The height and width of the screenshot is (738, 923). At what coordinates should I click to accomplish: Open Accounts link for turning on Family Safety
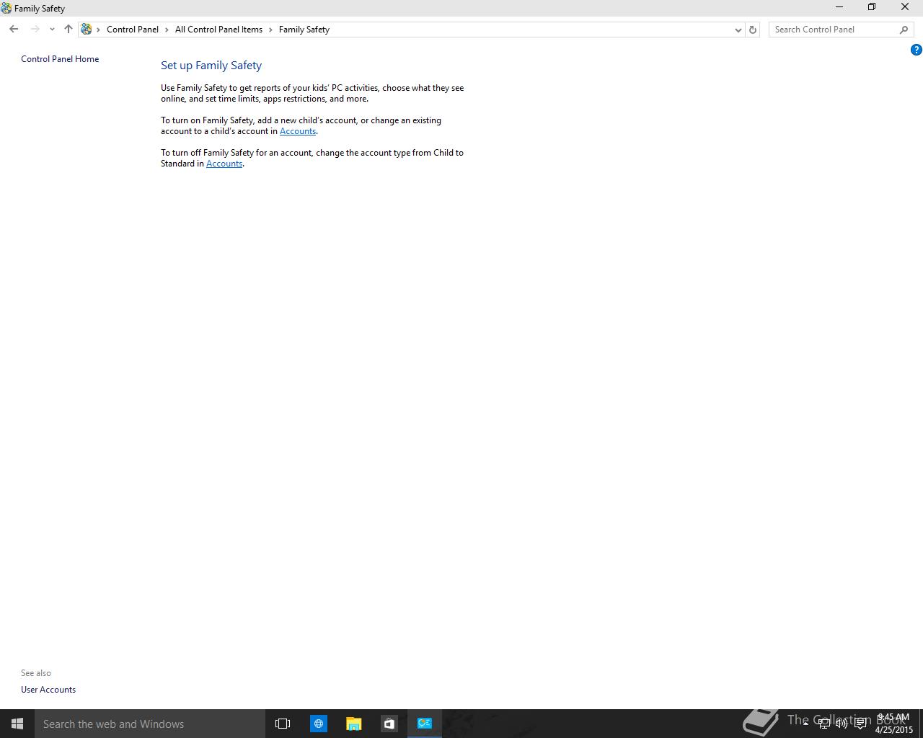[x=298, y=131]
